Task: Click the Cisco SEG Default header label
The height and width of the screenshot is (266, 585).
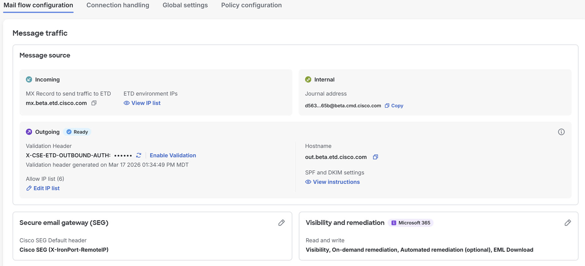Action: (53, 240)
